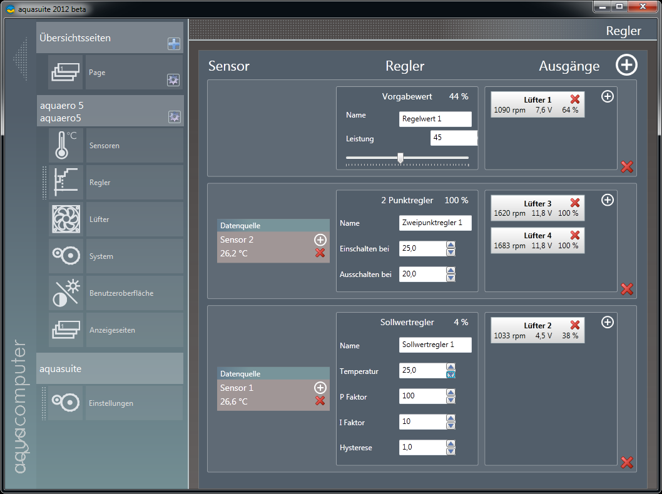662x494 pixels.
Task: Remove Sensor 2 data source
Action: tap(320, 253)
